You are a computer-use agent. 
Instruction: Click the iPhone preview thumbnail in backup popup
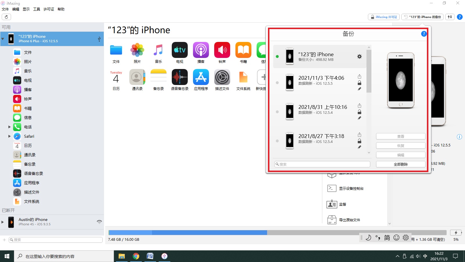(400, 80)
